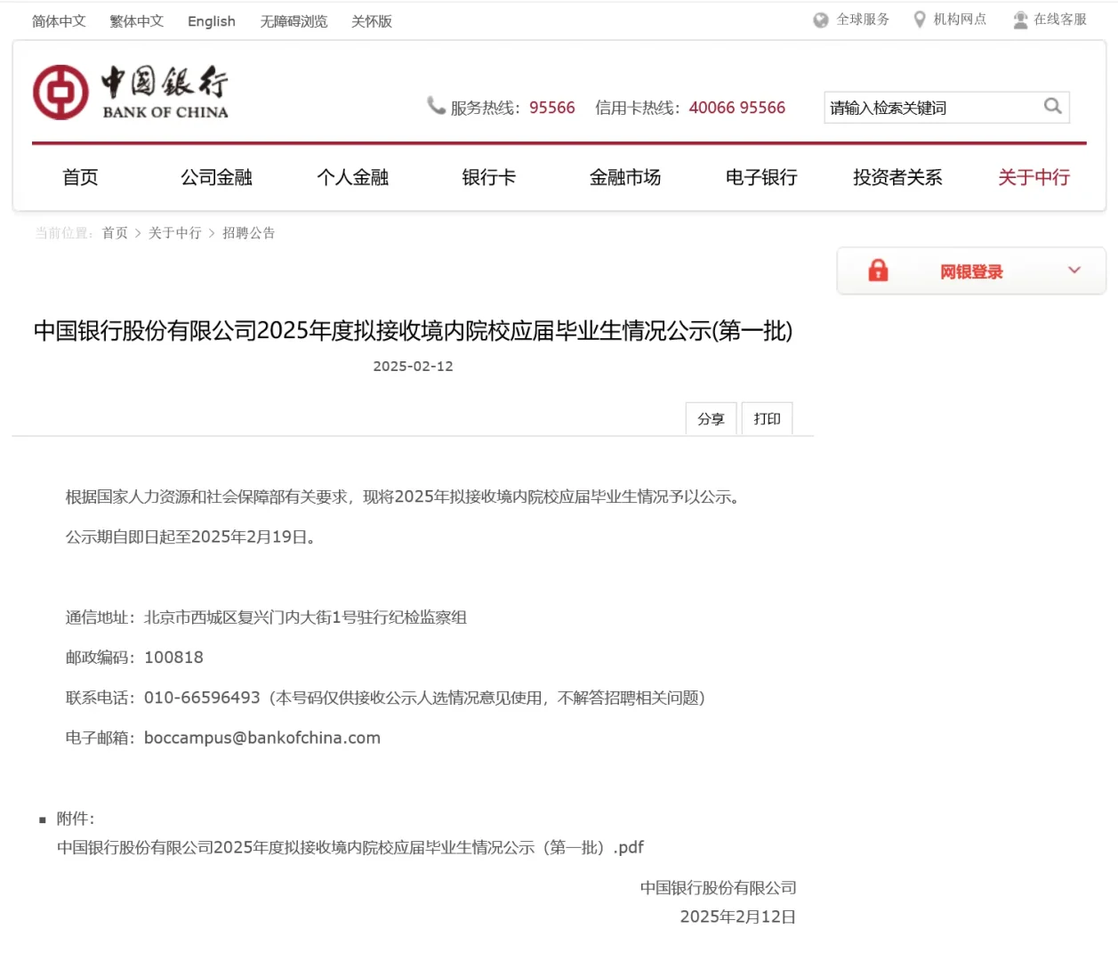Click the Bank of China logo
Screen dimensions: 1118x961
tap(131, 92)
